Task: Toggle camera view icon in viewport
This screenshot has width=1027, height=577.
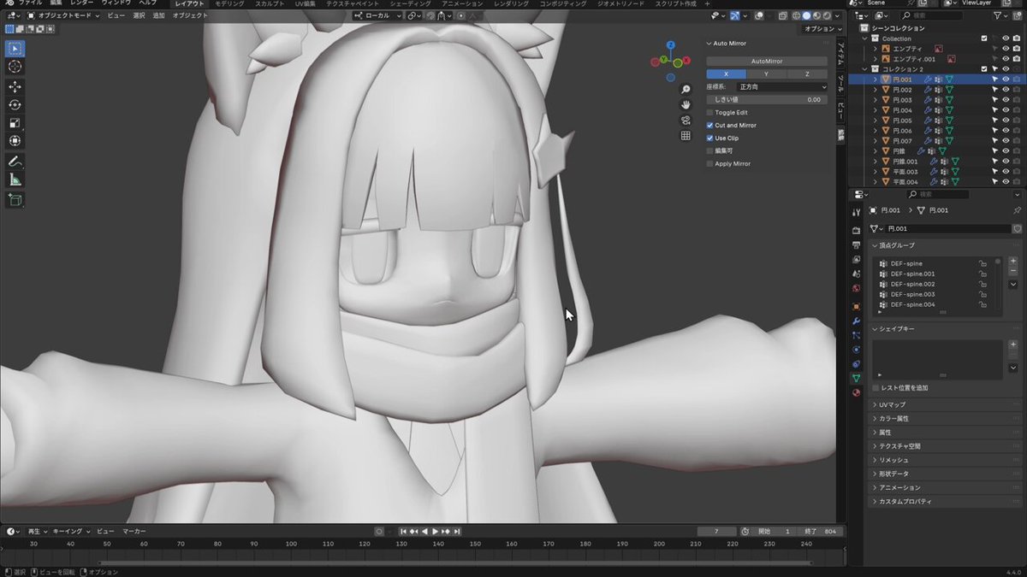Action: (x=686, y=120)
